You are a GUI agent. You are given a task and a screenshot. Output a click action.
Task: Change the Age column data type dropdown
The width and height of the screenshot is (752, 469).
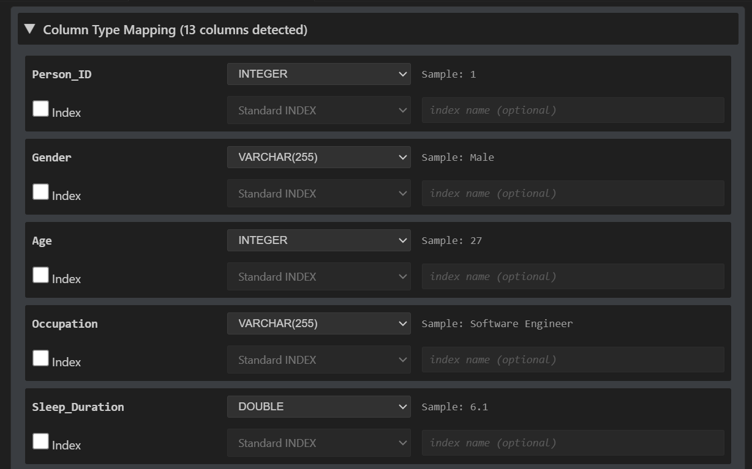[318, 240]
